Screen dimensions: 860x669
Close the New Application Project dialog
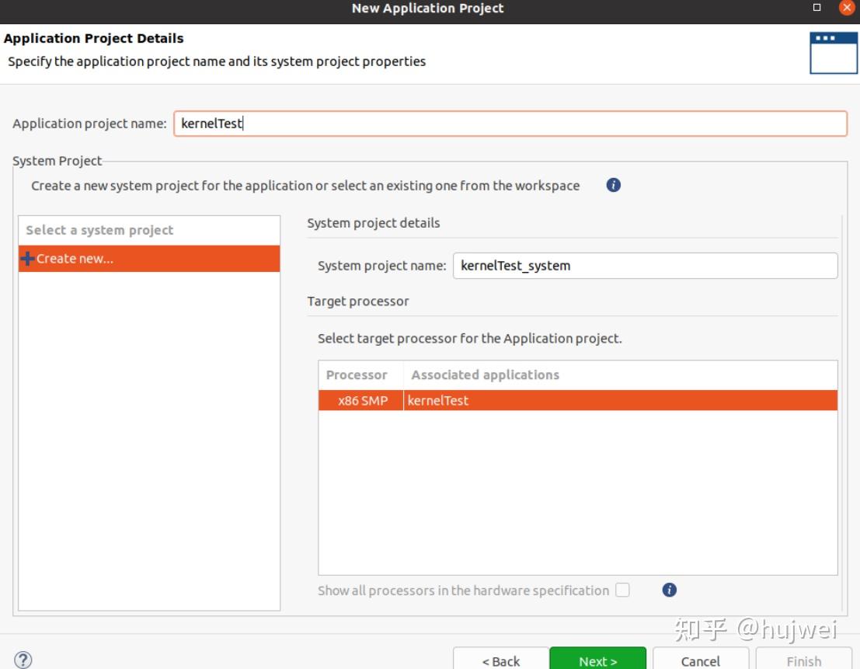847,8
